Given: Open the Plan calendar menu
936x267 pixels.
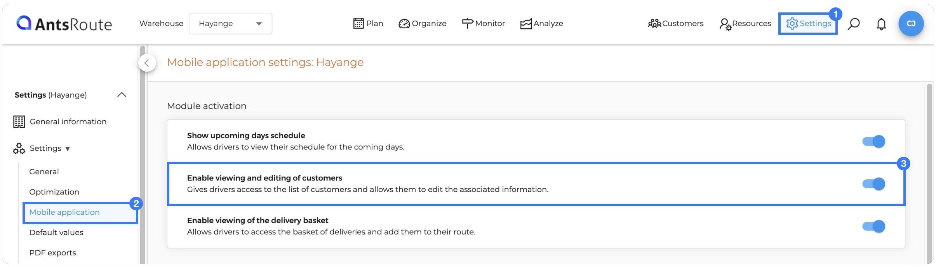Looking at the screenshot, I should (x=368, y=24).
